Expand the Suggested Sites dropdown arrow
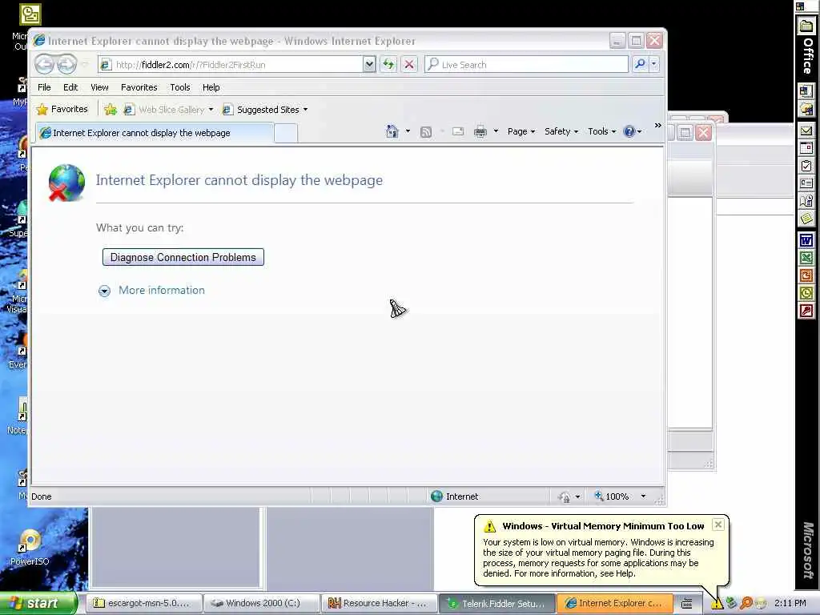 coord(305,109)
